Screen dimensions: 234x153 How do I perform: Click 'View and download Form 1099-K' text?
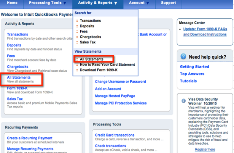[30, 92]
